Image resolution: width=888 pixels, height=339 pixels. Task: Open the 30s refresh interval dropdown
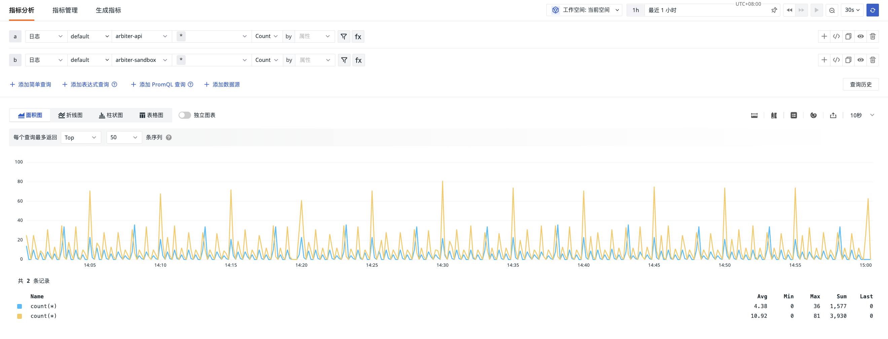pos(852,10)
